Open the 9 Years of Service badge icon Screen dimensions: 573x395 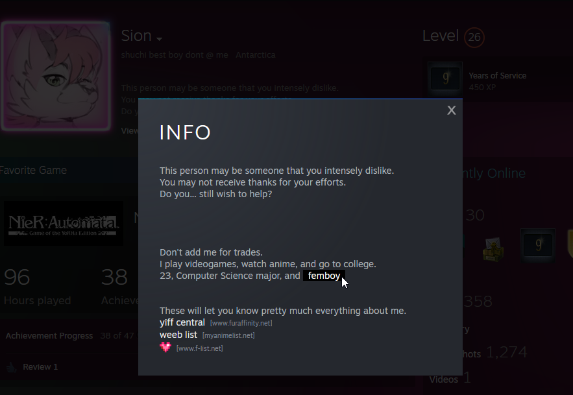(445, 78)
